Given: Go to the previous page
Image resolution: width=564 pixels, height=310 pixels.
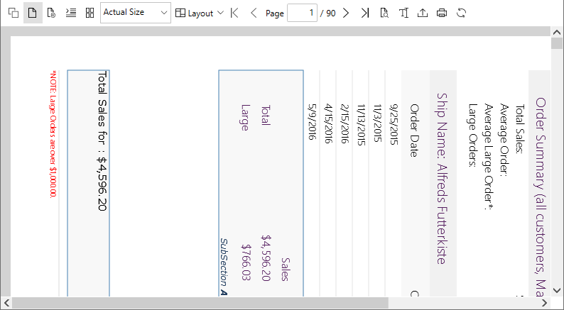Looking at the screenshot, I should pyautogui.click(x=254, y=13).
